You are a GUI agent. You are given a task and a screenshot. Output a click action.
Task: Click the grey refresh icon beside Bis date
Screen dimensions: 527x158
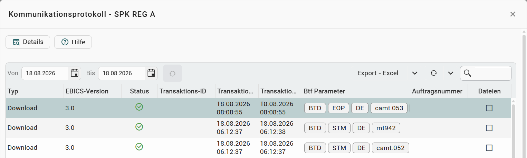coord(172,73)
